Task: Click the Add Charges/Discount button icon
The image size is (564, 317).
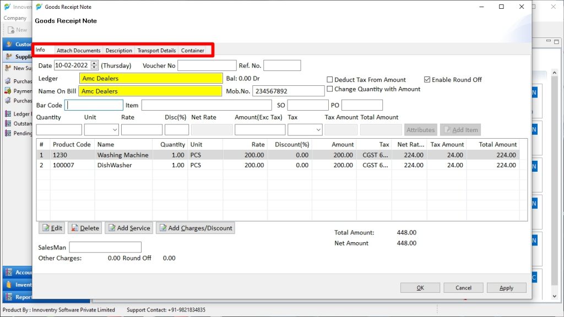Action: point(163,228)
